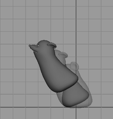Click the grid origin where the black axes cross
The height and width of the screenshot is (119, 113).
click(76, 107)
